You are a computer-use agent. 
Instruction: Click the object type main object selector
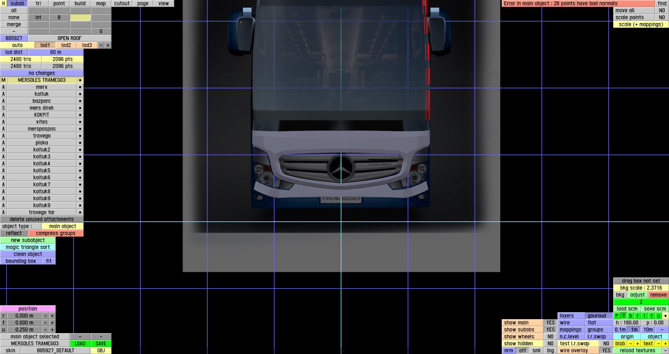pyautogui.click(x=63, y=226)
